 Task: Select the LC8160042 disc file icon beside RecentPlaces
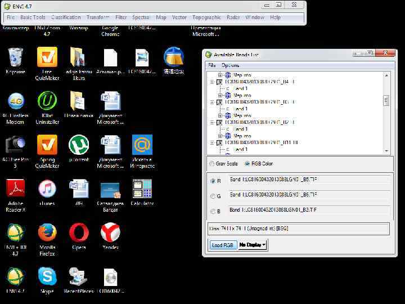[x=110, y=277]
